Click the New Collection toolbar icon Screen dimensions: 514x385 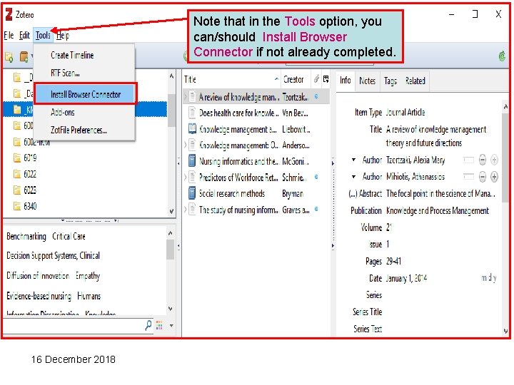(x=9, y=57)
